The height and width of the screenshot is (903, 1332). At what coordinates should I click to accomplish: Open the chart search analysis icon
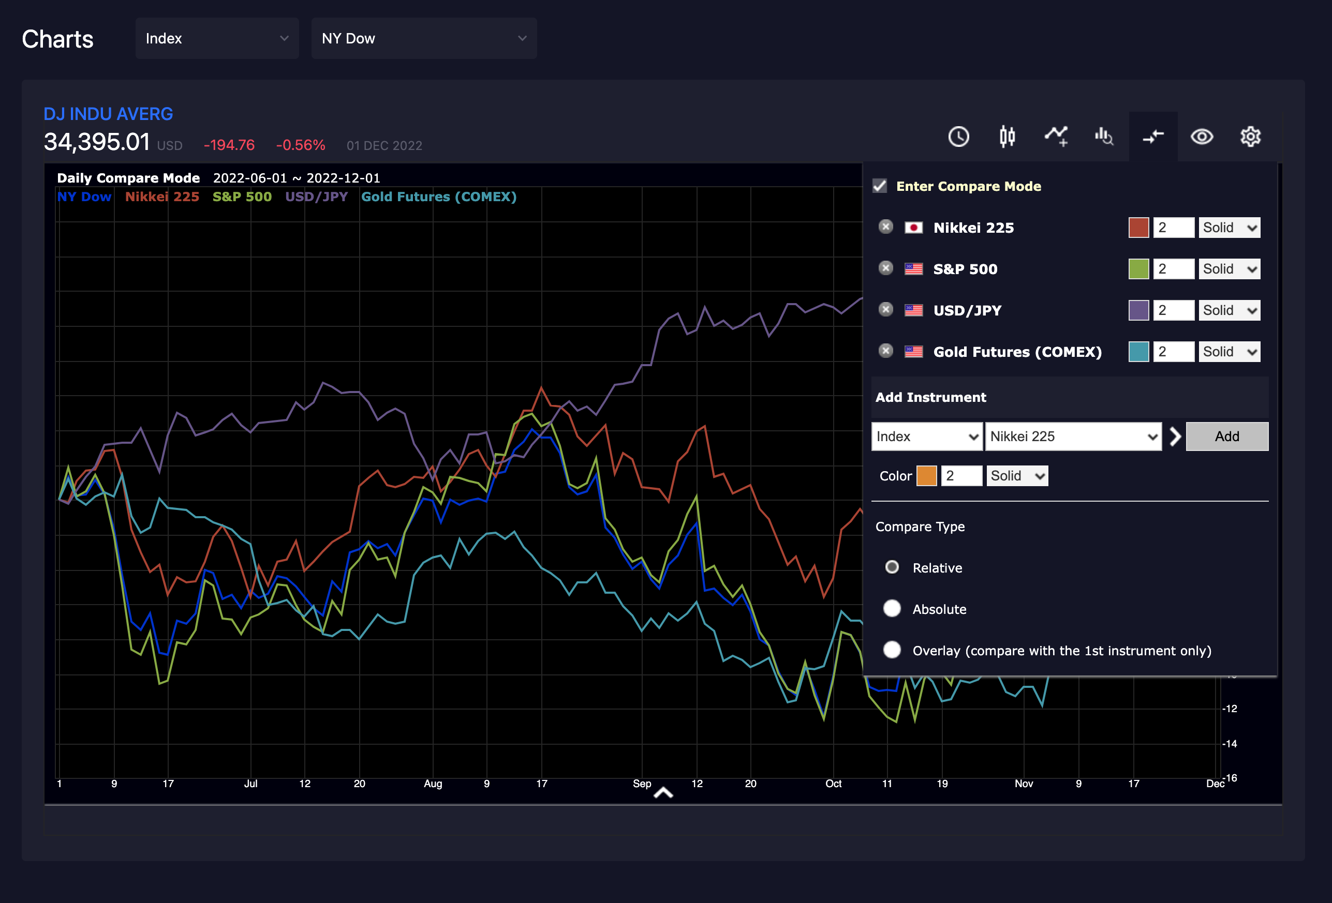[1104, 137]
